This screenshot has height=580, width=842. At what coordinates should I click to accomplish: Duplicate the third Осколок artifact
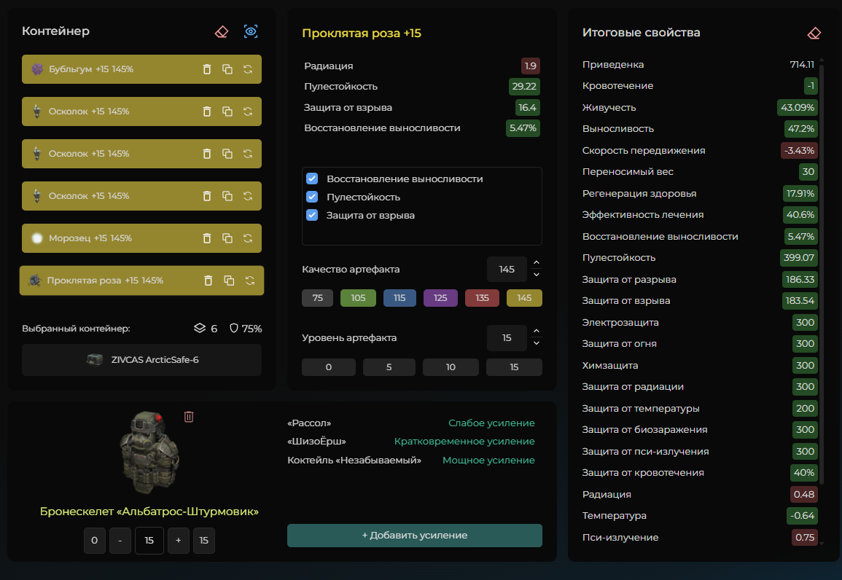[227, 196]
